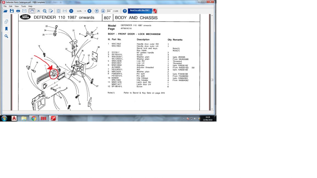The height and width of the screenshot is (178, 317).
Task: Click part number STC617
Action: [116, 53]
